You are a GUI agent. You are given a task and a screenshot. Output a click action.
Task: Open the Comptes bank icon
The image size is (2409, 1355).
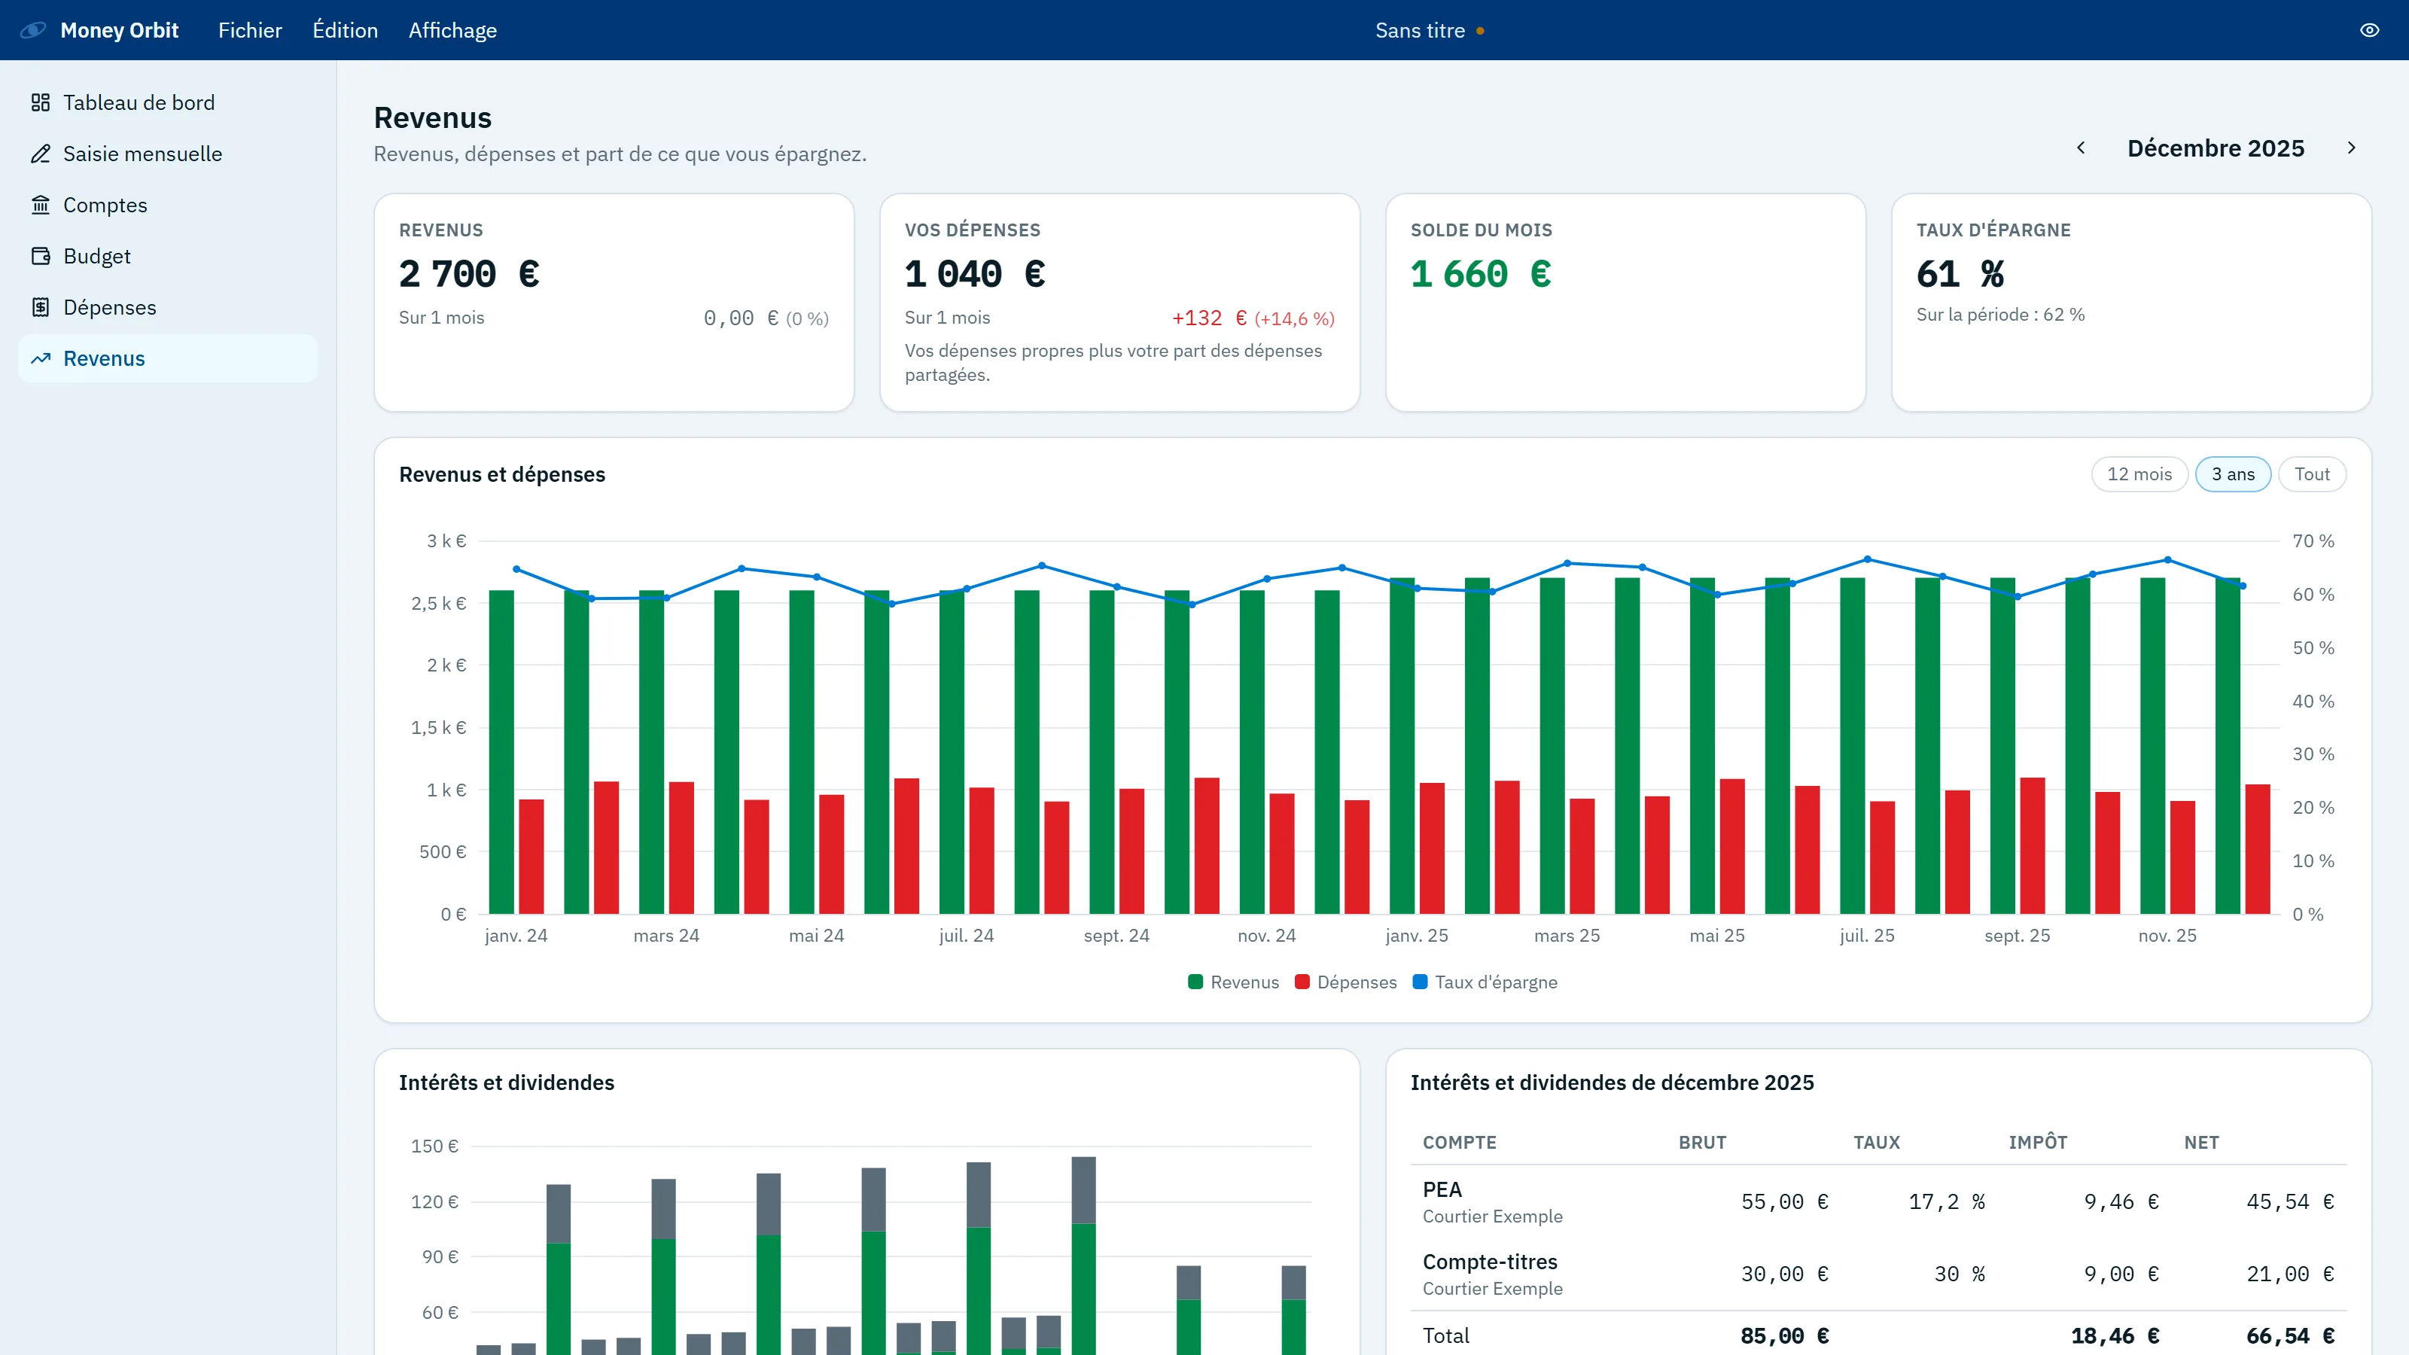[40, 205]
